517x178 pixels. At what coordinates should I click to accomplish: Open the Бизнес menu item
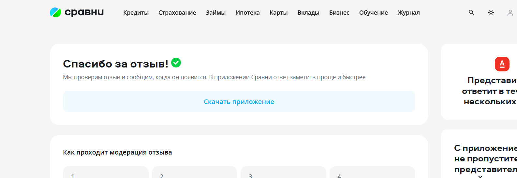pos(339,13)
